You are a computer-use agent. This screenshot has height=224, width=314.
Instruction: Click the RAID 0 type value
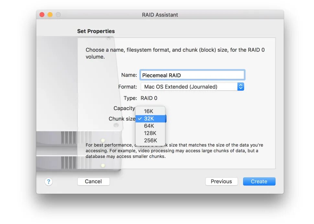(x=149, y=98)
